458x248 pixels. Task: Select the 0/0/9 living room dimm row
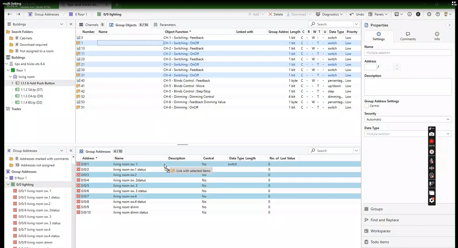point(218,207)
